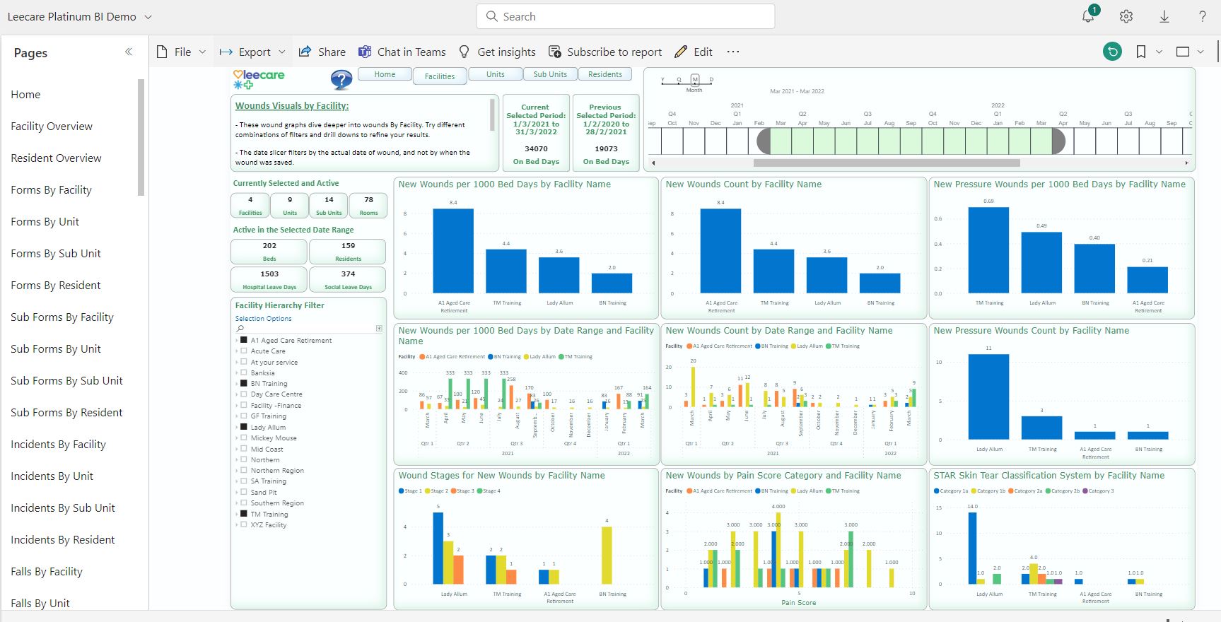Screen dimensions: 1221x622
Task: Switch to the Residents tab
Action: (605, 74)
